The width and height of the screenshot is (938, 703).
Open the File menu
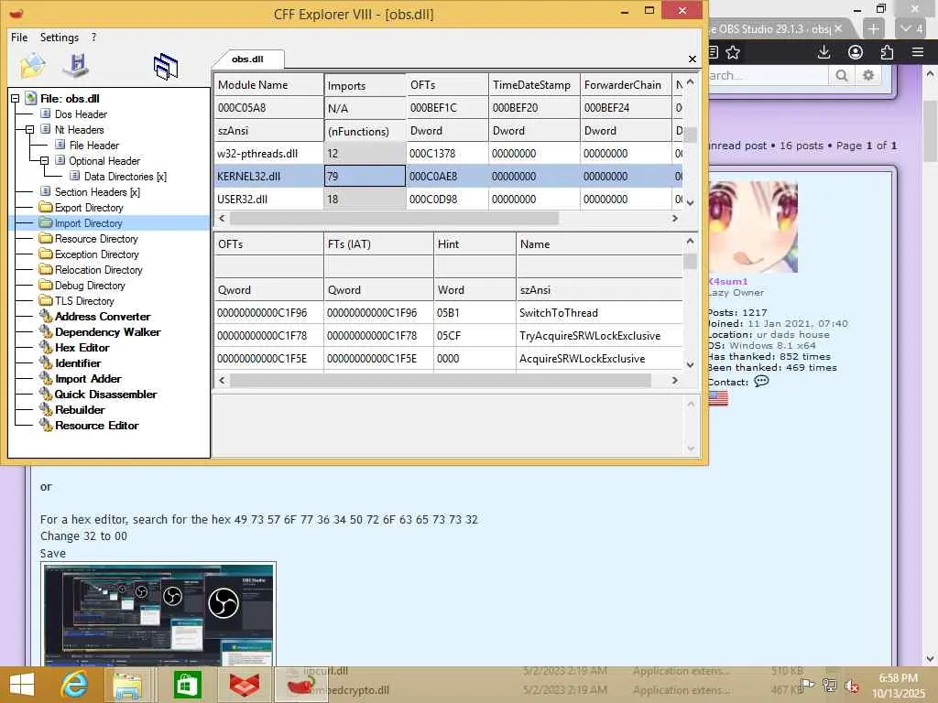click(19, 37)
